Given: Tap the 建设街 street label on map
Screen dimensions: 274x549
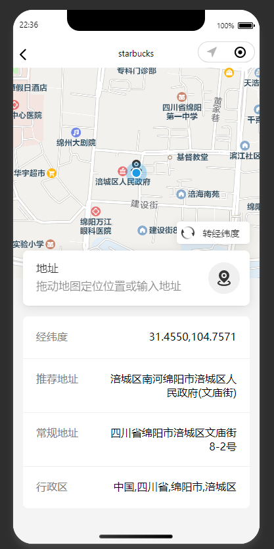Looking at the screenshot, I should pyautogui.click(x=145, y=204).
